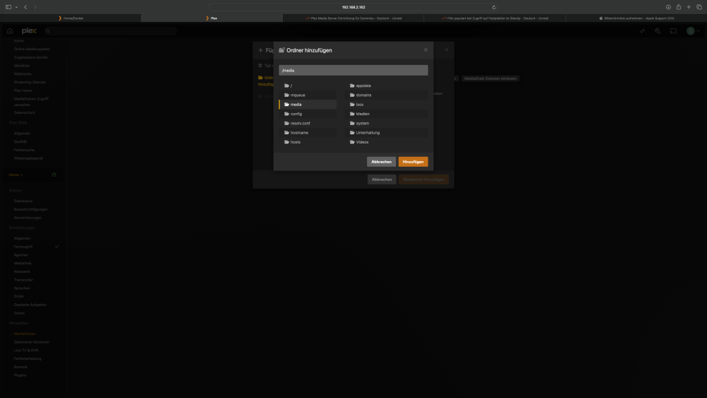Open the config folder entry
The width and height of the screenshot is (707, 398).
coord(308,114)
